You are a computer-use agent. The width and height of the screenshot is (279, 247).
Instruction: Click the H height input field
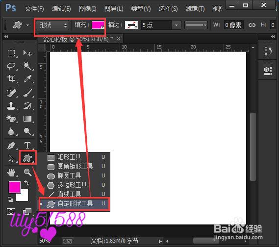click(273, 25)
